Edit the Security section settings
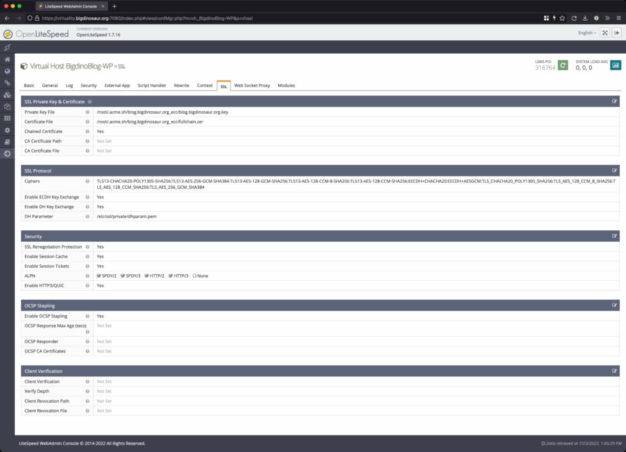The height and width of the screenshot is (452, 626). click(x=616, y=236)
